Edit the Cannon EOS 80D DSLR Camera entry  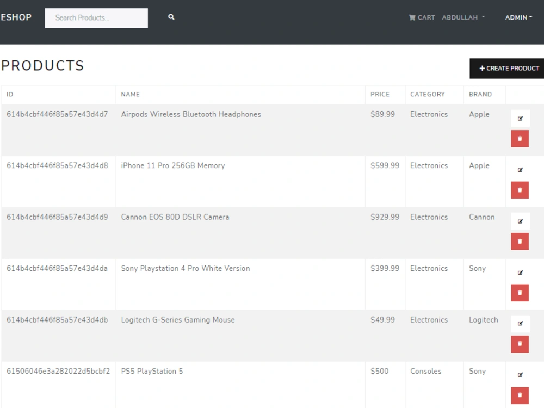tap(520, 221)
